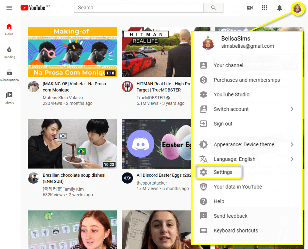Open YouTube Studio from menu
Image resolution: width=308 pixels, height=249 pixels.
tap(248, 94)
